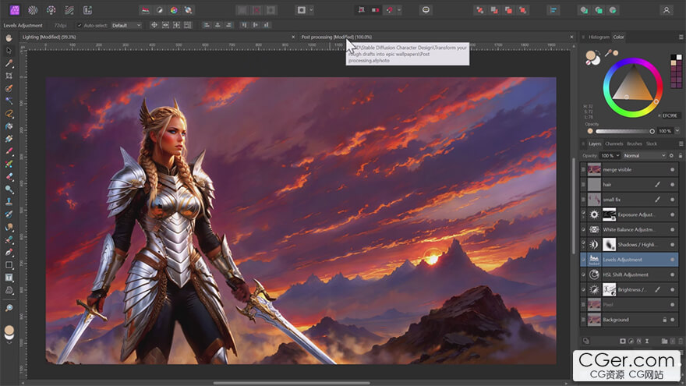Apply Auto White Balance from the top toolbar

point(188,10)
